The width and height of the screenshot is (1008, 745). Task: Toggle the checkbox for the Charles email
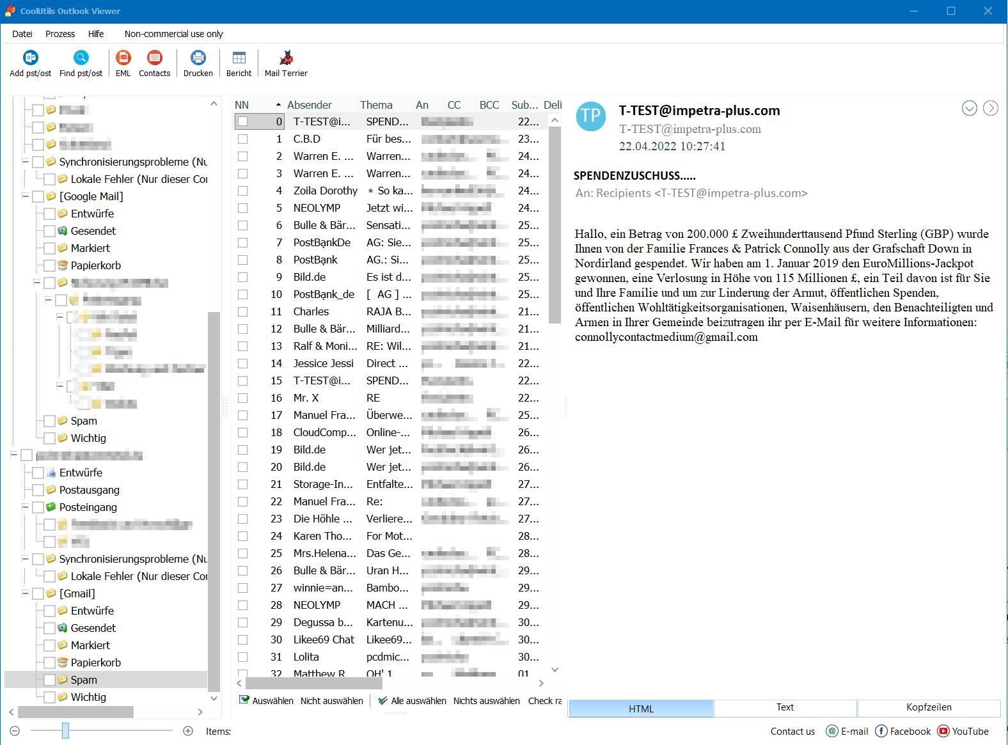pos(242,311)
